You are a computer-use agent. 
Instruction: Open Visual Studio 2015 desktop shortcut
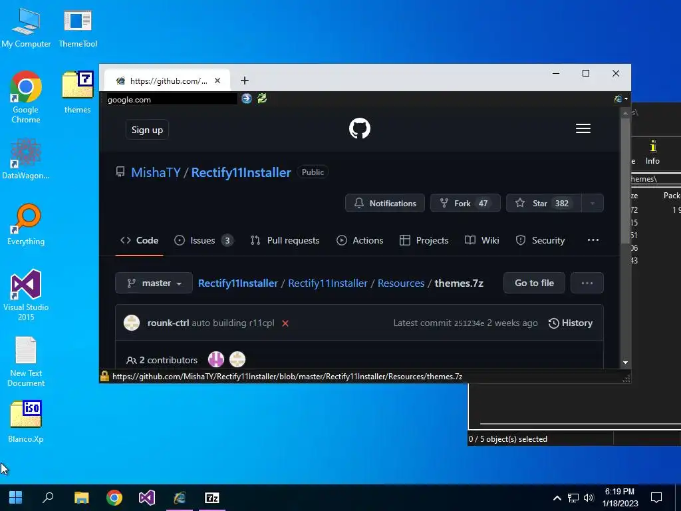click(26, 295)
